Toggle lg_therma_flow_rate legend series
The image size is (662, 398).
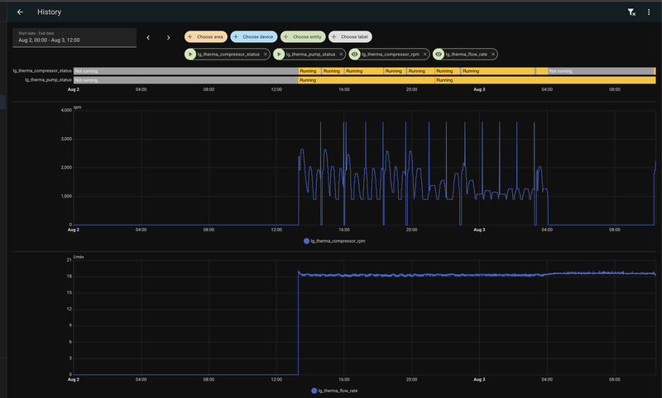[x=339, y=390]
